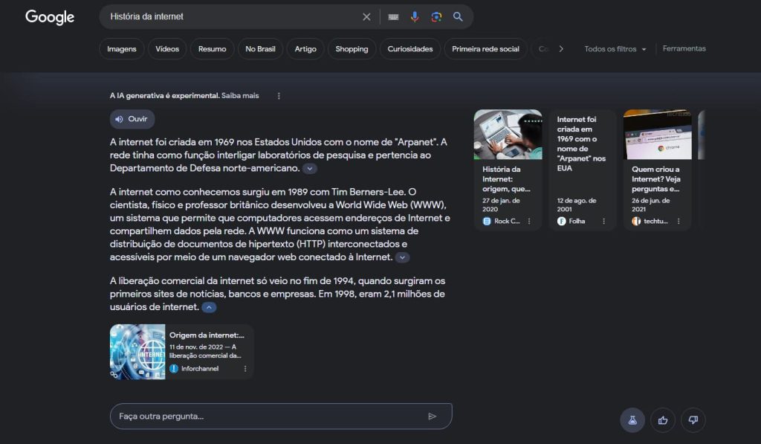Expand sources for the Arpanet paragraph

310,169
